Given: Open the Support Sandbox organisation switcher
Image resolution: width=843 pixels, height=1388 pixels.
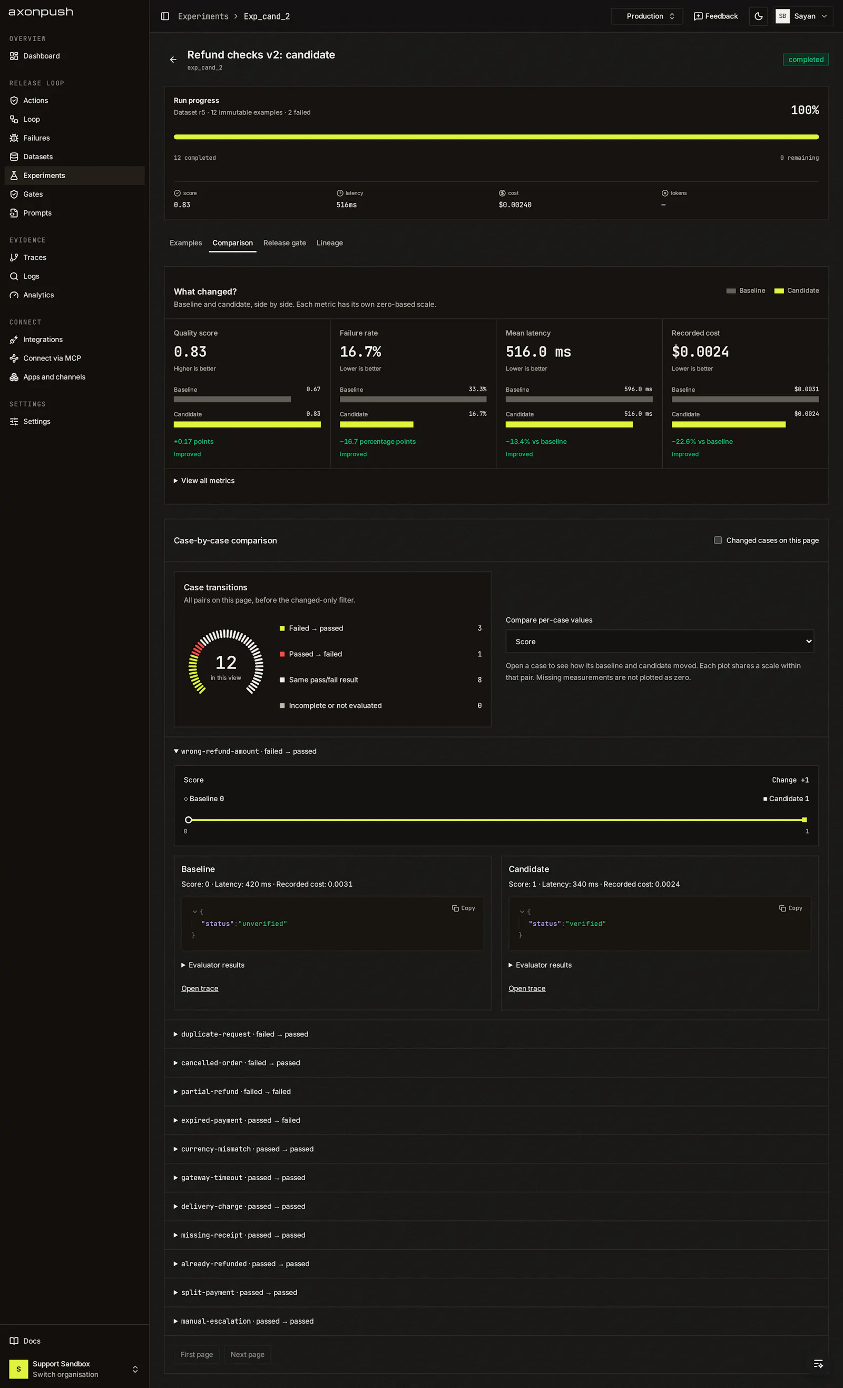Looking at the screenshot, I should (74, 1369).
